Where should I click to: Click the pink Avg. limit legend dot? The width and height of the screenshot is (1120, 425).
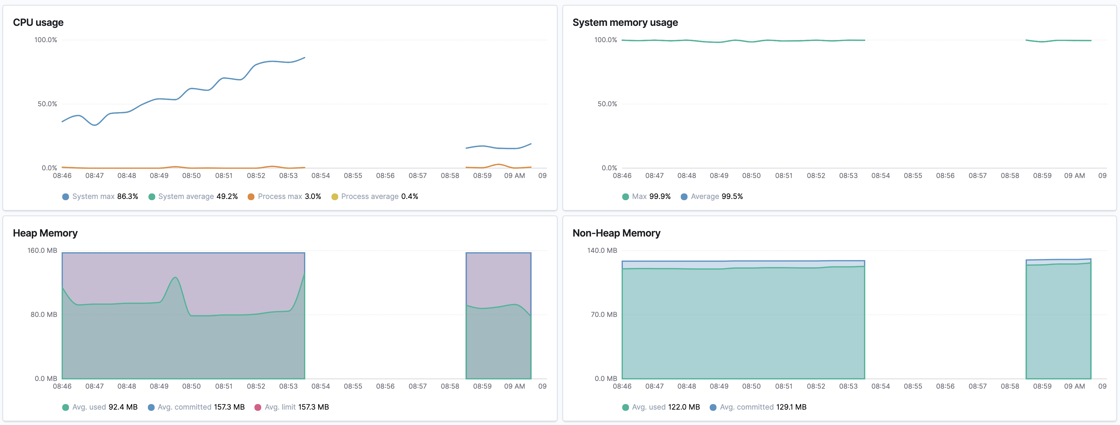tap(258, 408)
